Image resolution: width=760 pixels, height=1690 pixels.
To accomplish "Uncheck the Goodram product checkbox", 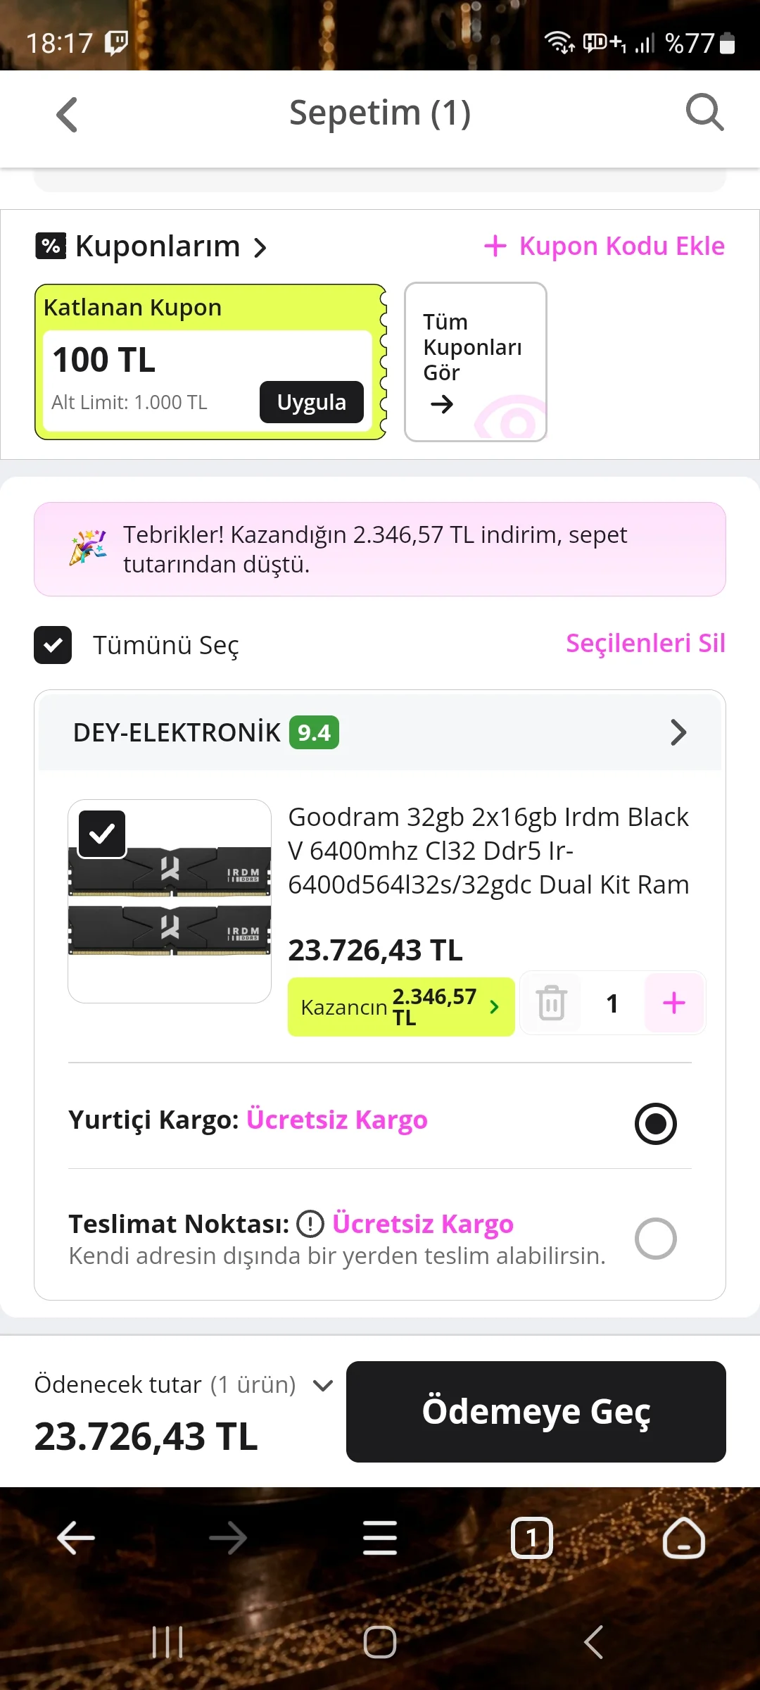I will pyautogui.click(x=102, y=834).
